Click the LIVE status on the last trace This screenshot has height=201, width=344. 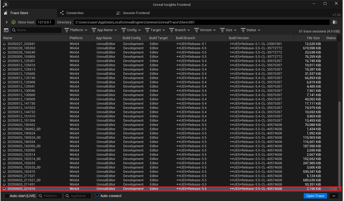point(333,189)
